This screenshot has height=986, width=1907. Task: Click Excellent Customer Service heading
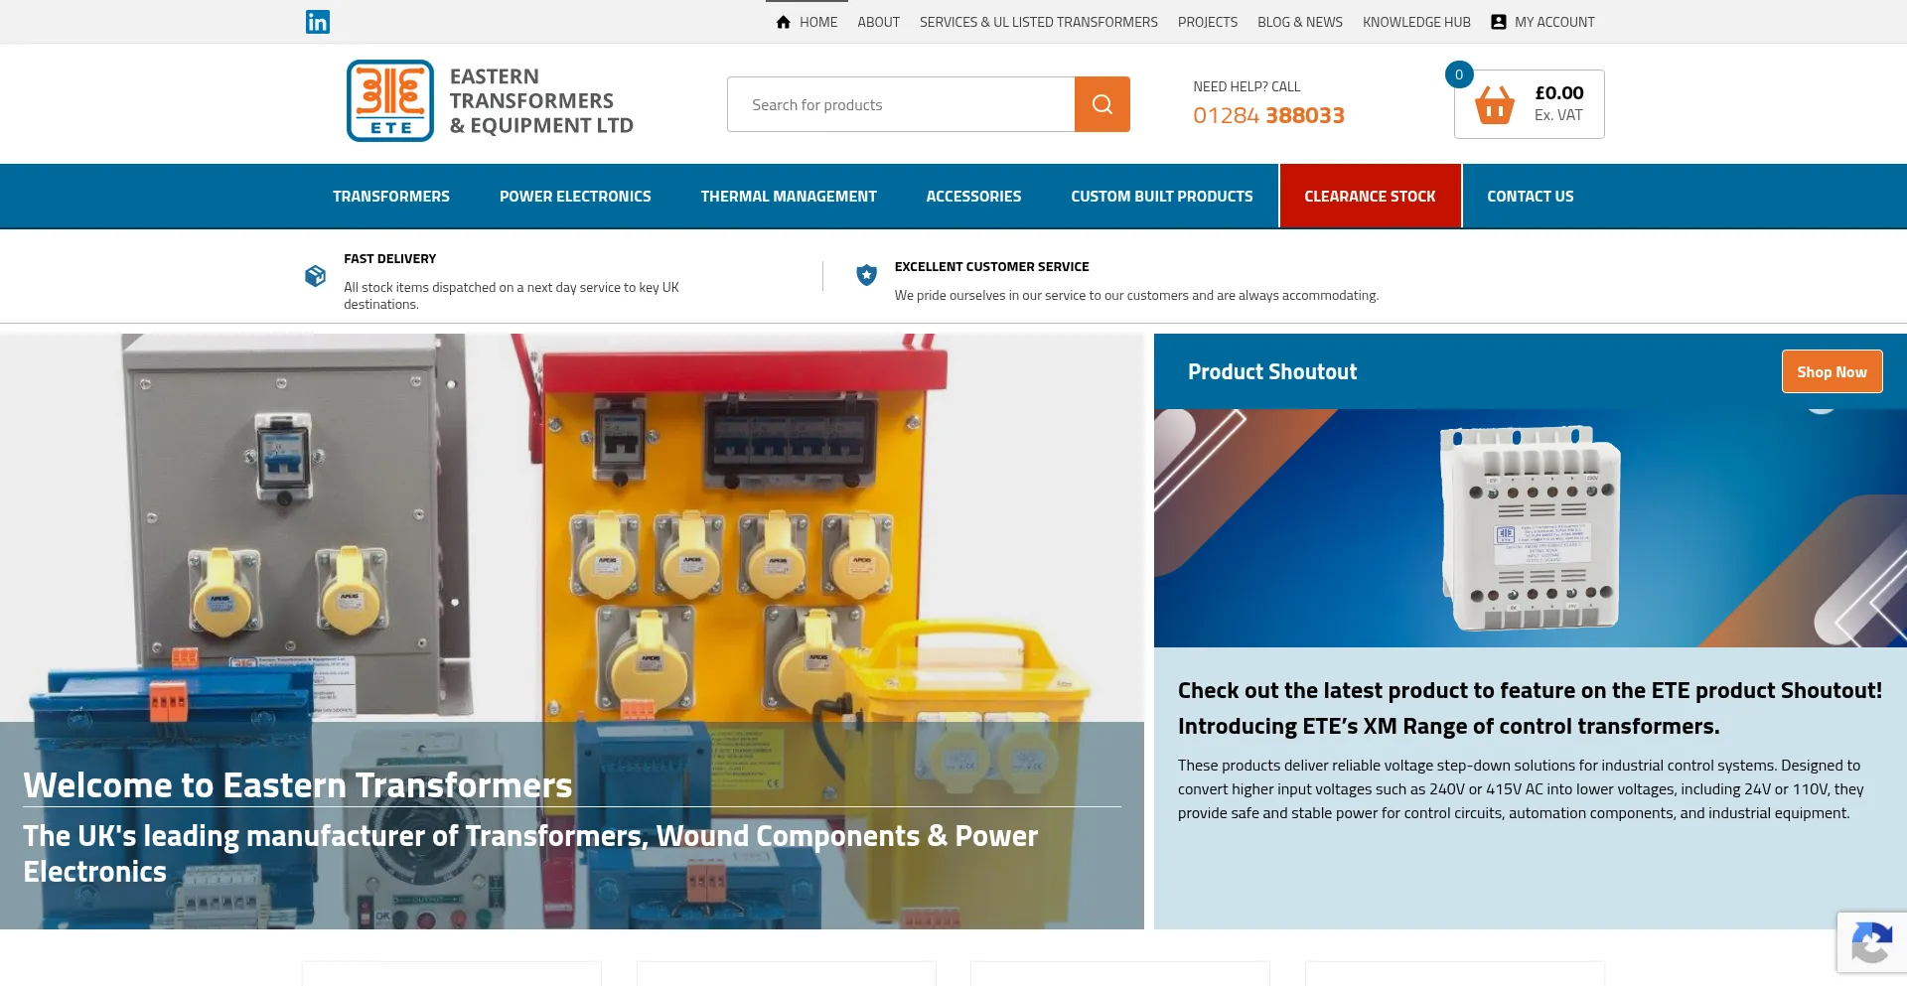[x=992, y=267]
